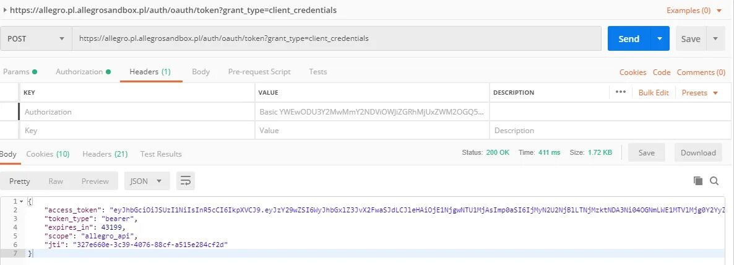
Task: Expand the Save options arrow
Action: tap(715, 38)
